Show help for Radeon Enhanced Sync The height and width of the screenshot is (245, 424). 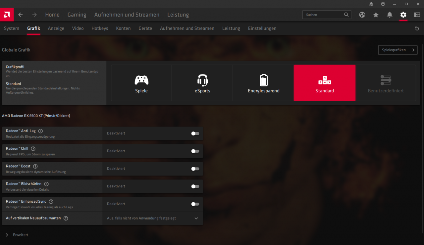coord(51,201)
